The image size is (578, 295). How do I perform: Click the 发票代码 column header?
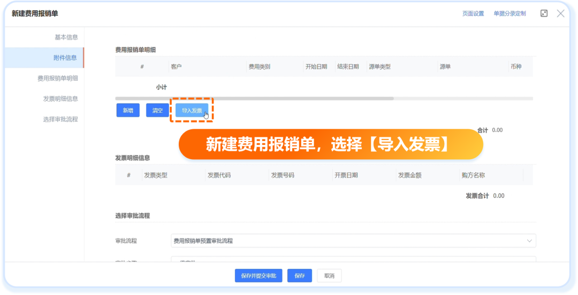(x=219, y=175)
